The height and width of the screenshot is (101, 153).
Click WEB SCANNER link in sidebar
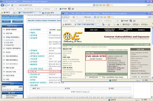[x=11, y=96]
